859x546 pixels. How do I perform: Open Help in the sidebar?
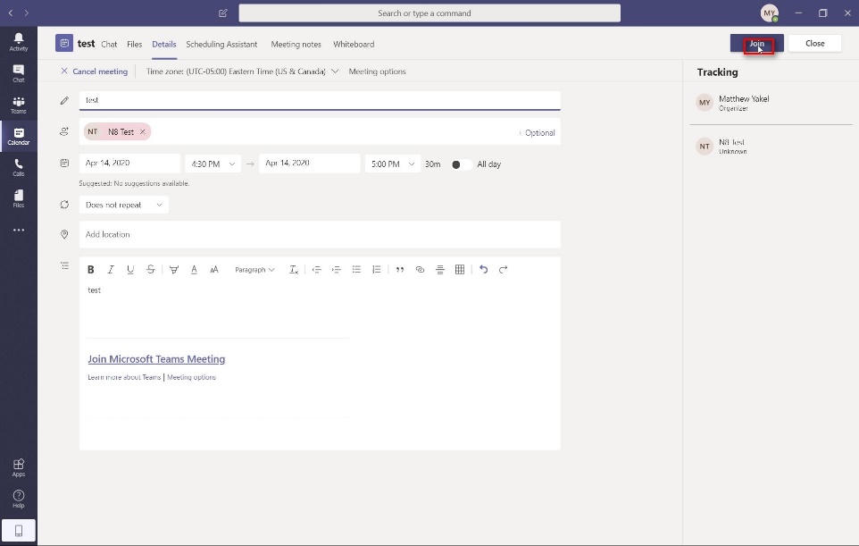tap(19, 499)
